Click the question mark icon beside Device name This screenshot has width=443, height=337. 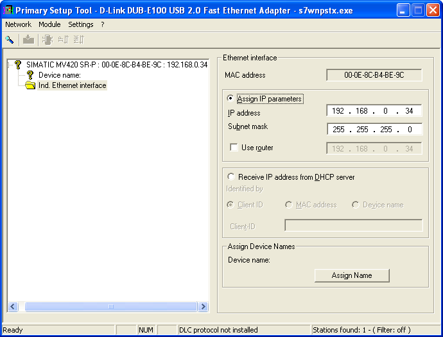(x=30, y=75)
